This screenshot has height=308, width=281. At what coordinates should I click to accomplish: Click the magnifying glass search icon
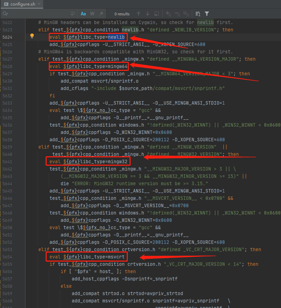[5, 14]
